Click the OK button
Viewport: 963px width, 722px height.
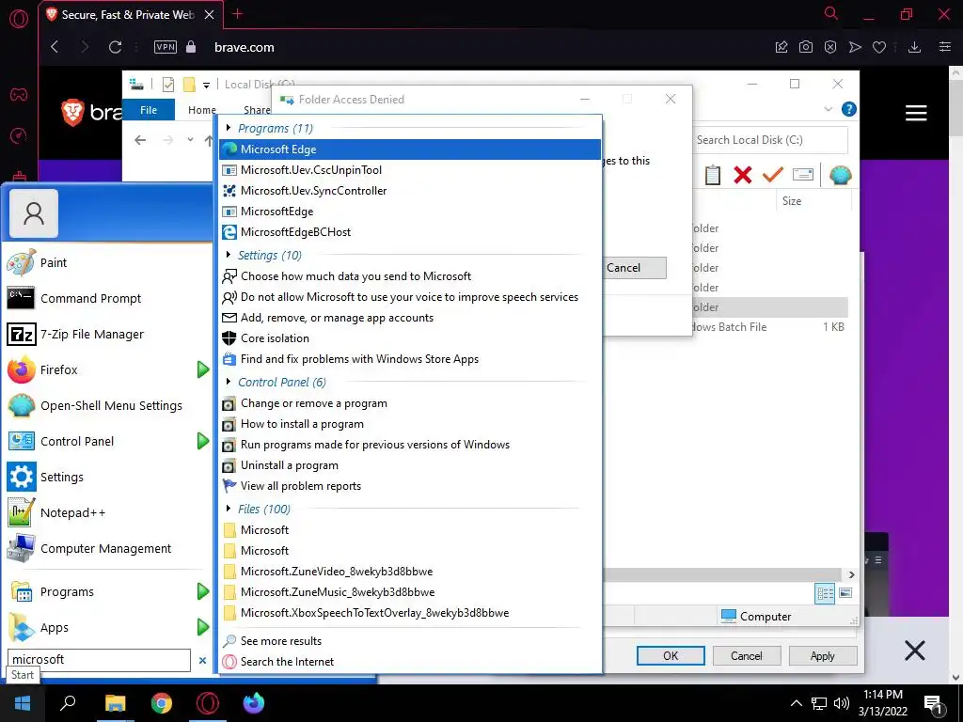pyautogui.click(x=671, y=655)
